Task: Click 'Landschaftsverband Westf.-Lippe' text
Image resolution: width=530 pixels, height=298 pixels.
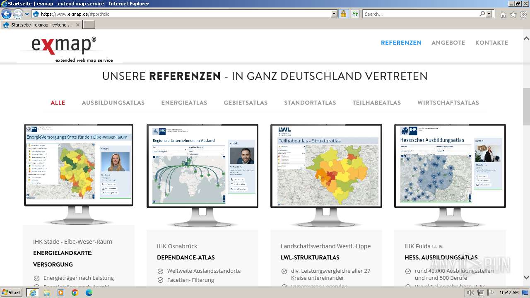Action: pos(325,246)
